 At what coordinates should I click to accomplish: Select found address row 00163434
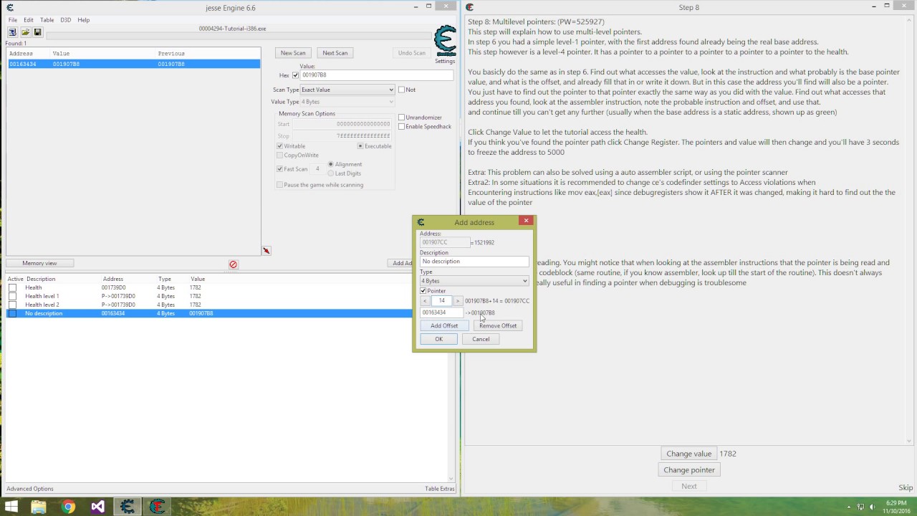(133, 64)
